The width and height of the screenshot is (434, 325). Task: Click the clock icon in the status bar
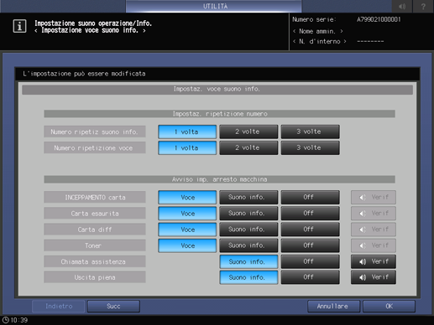[x=6, y=320]
